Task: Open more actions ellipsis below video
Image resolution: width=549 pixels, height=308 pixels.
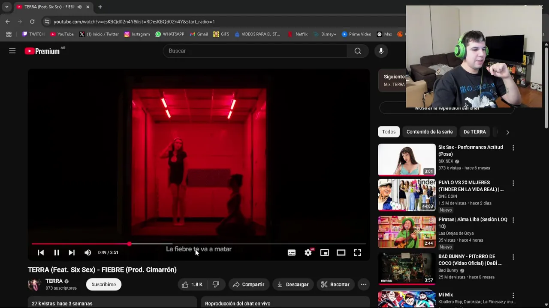Action: point(364,284)
